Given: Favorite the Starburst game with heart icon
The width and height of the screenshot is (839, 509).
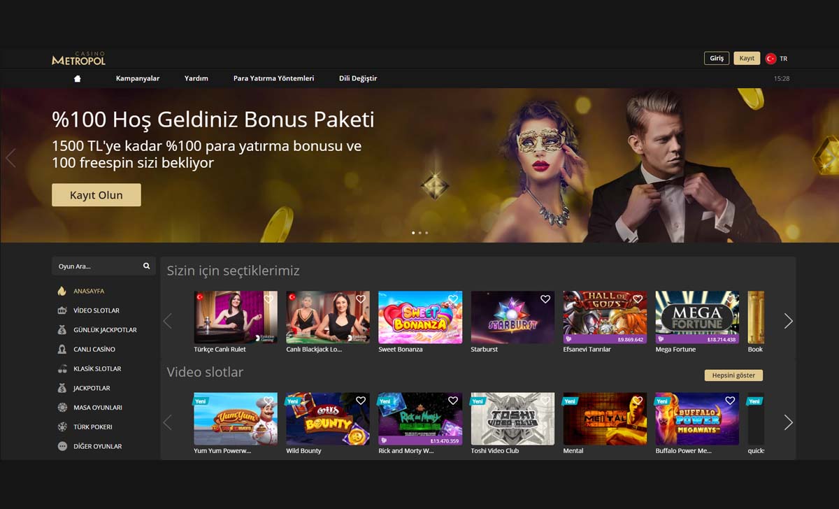Looking at the screenshot, I should click(545, 299).
